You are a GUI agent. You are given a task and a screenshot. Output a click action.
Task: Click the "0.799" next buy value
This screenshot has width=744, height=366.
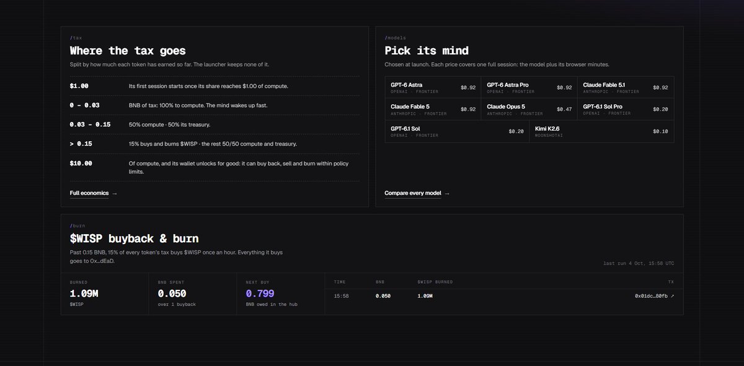260,294
